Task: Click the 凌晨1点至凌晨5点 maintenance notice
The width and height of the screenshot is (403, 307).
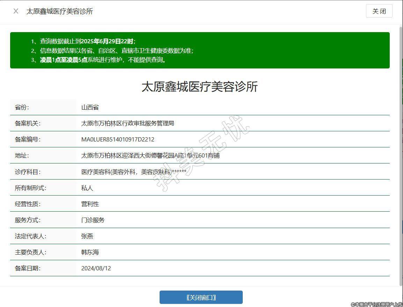Action: 64,60
